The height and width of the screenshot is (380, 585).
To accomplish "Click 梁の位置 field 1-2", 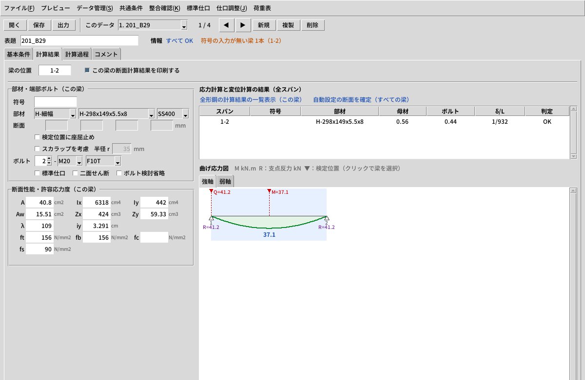I will (55, 70).
